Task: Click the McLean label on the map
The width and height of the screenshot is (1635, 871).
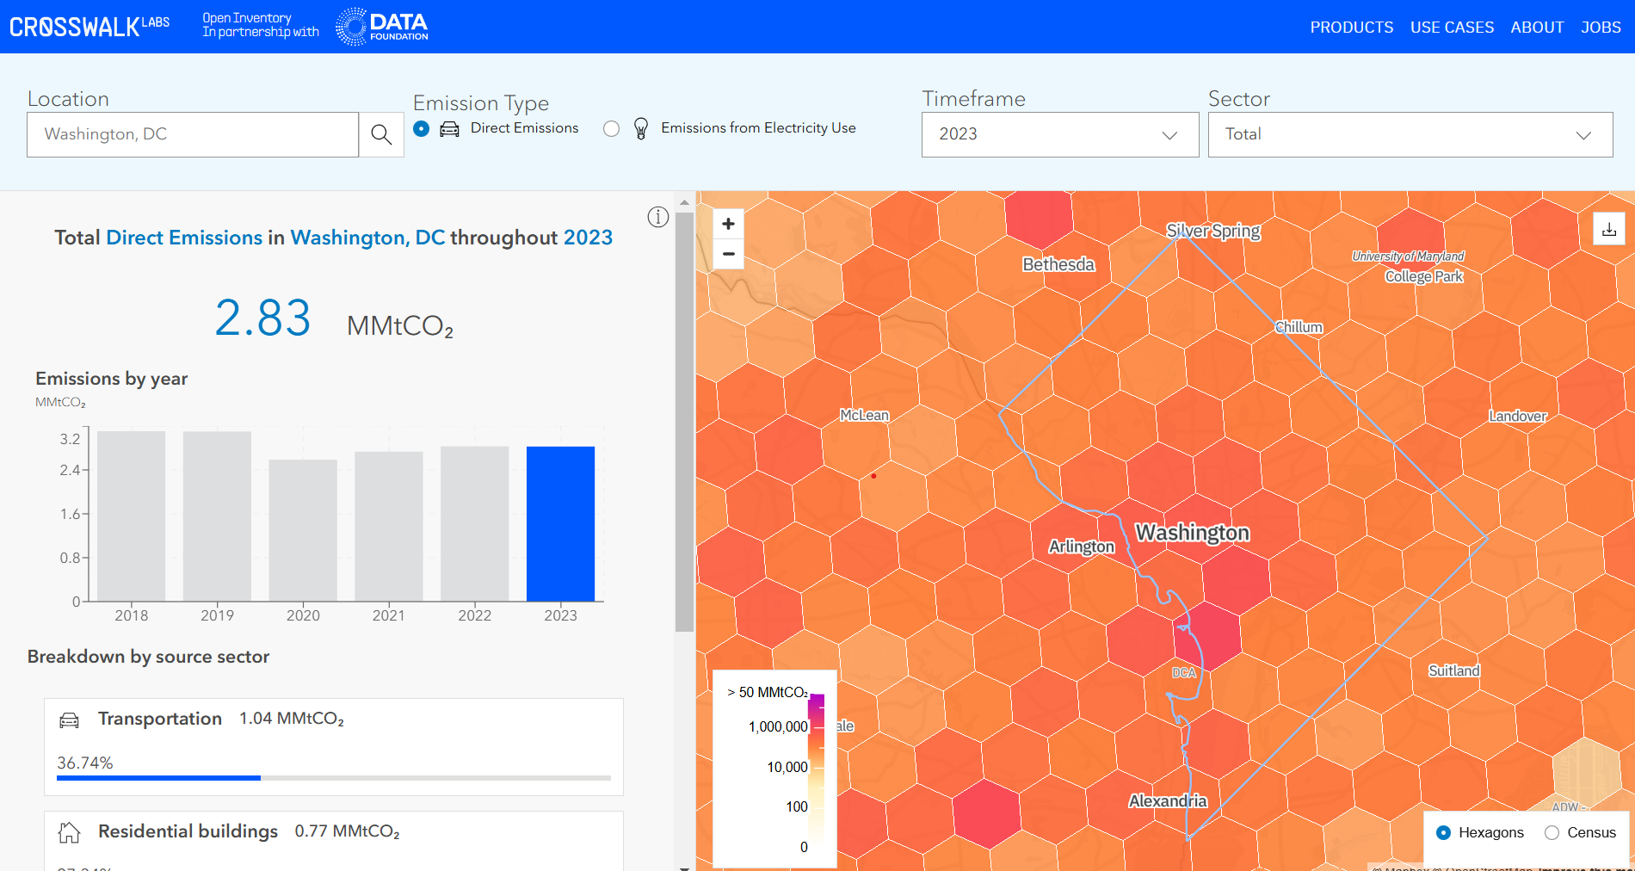Action: click(864, 415)
